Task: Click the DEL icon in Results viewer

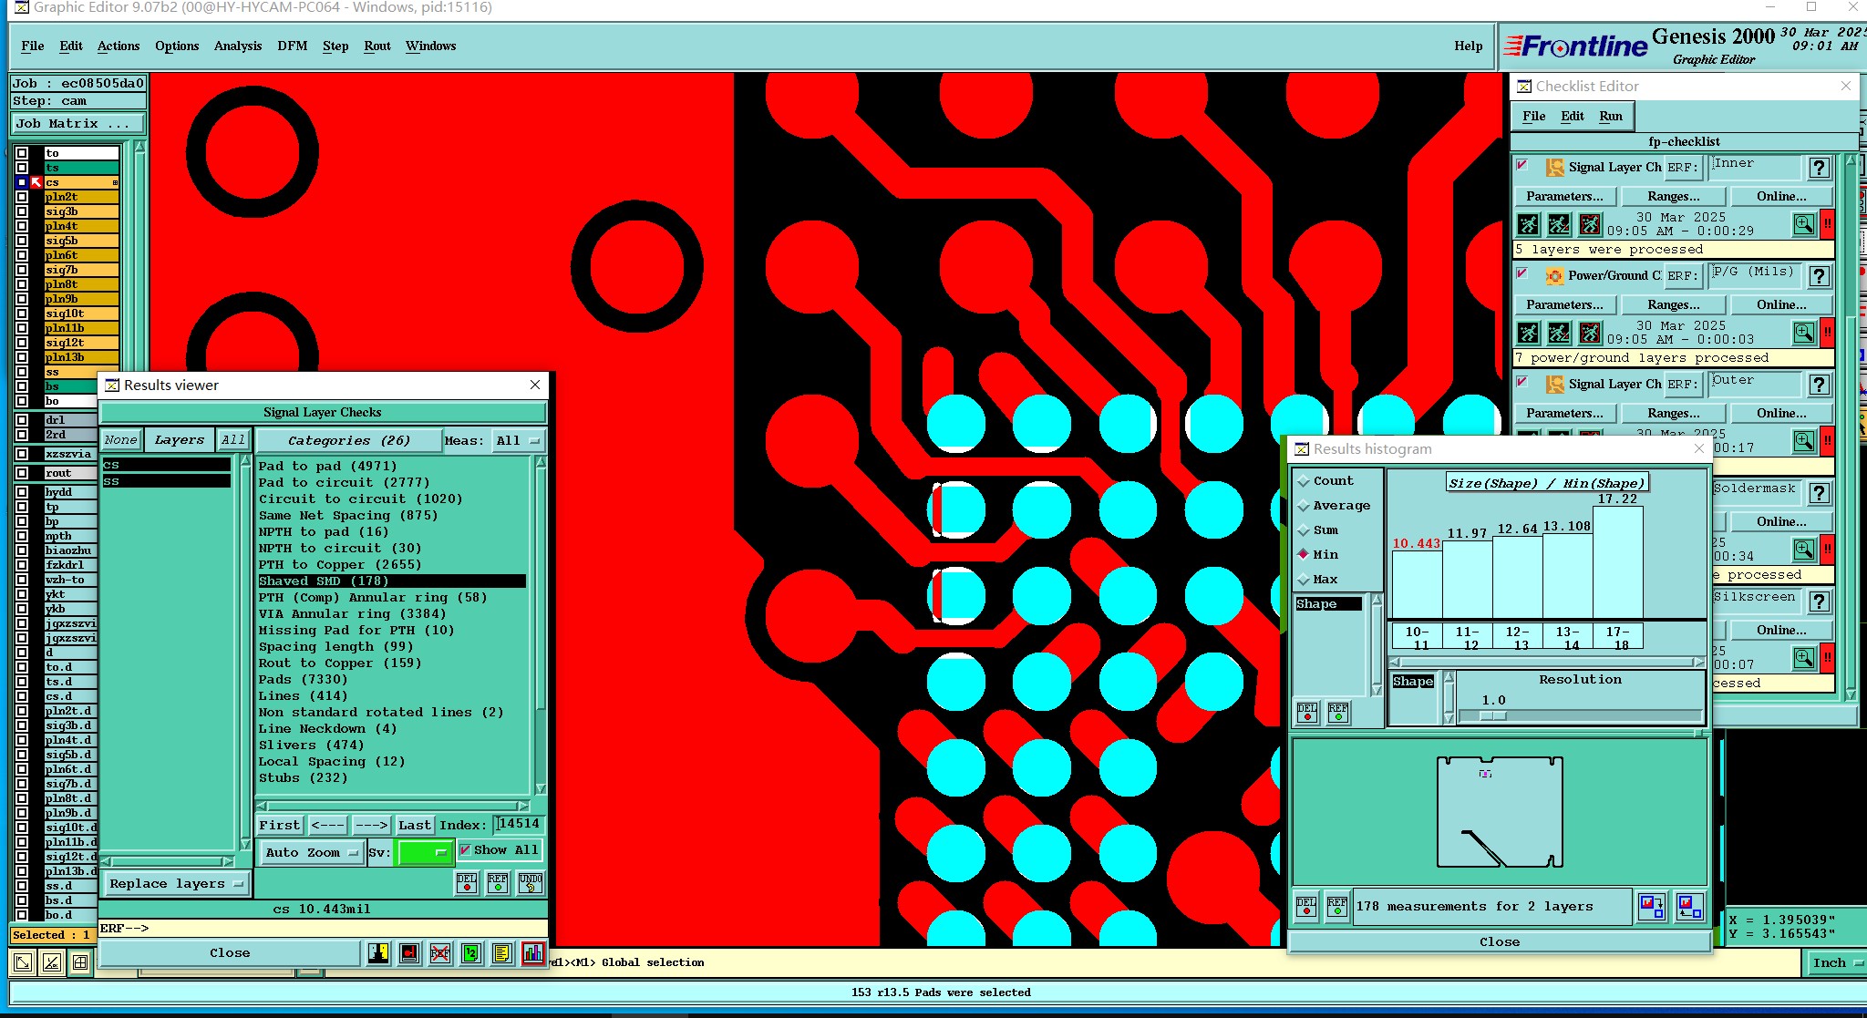Action: pos(467,882)
